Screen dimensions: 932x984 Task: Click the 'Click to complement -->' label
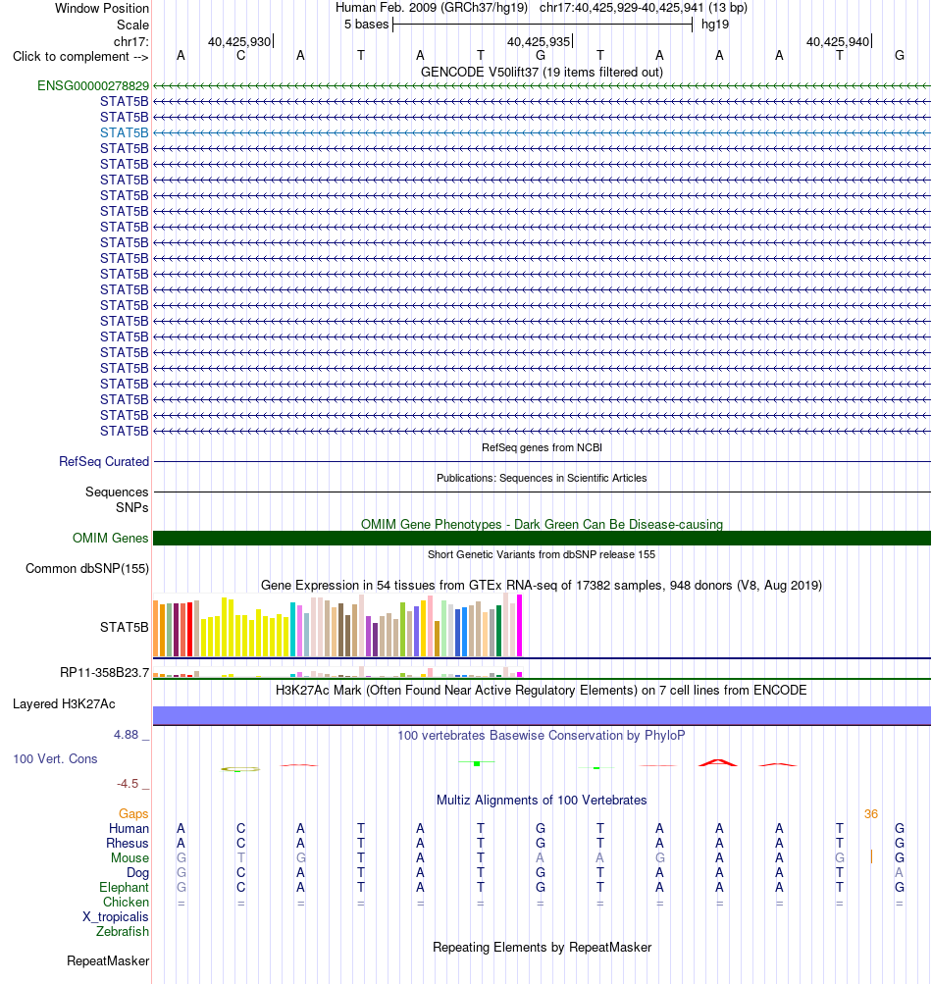click(80, 57)
